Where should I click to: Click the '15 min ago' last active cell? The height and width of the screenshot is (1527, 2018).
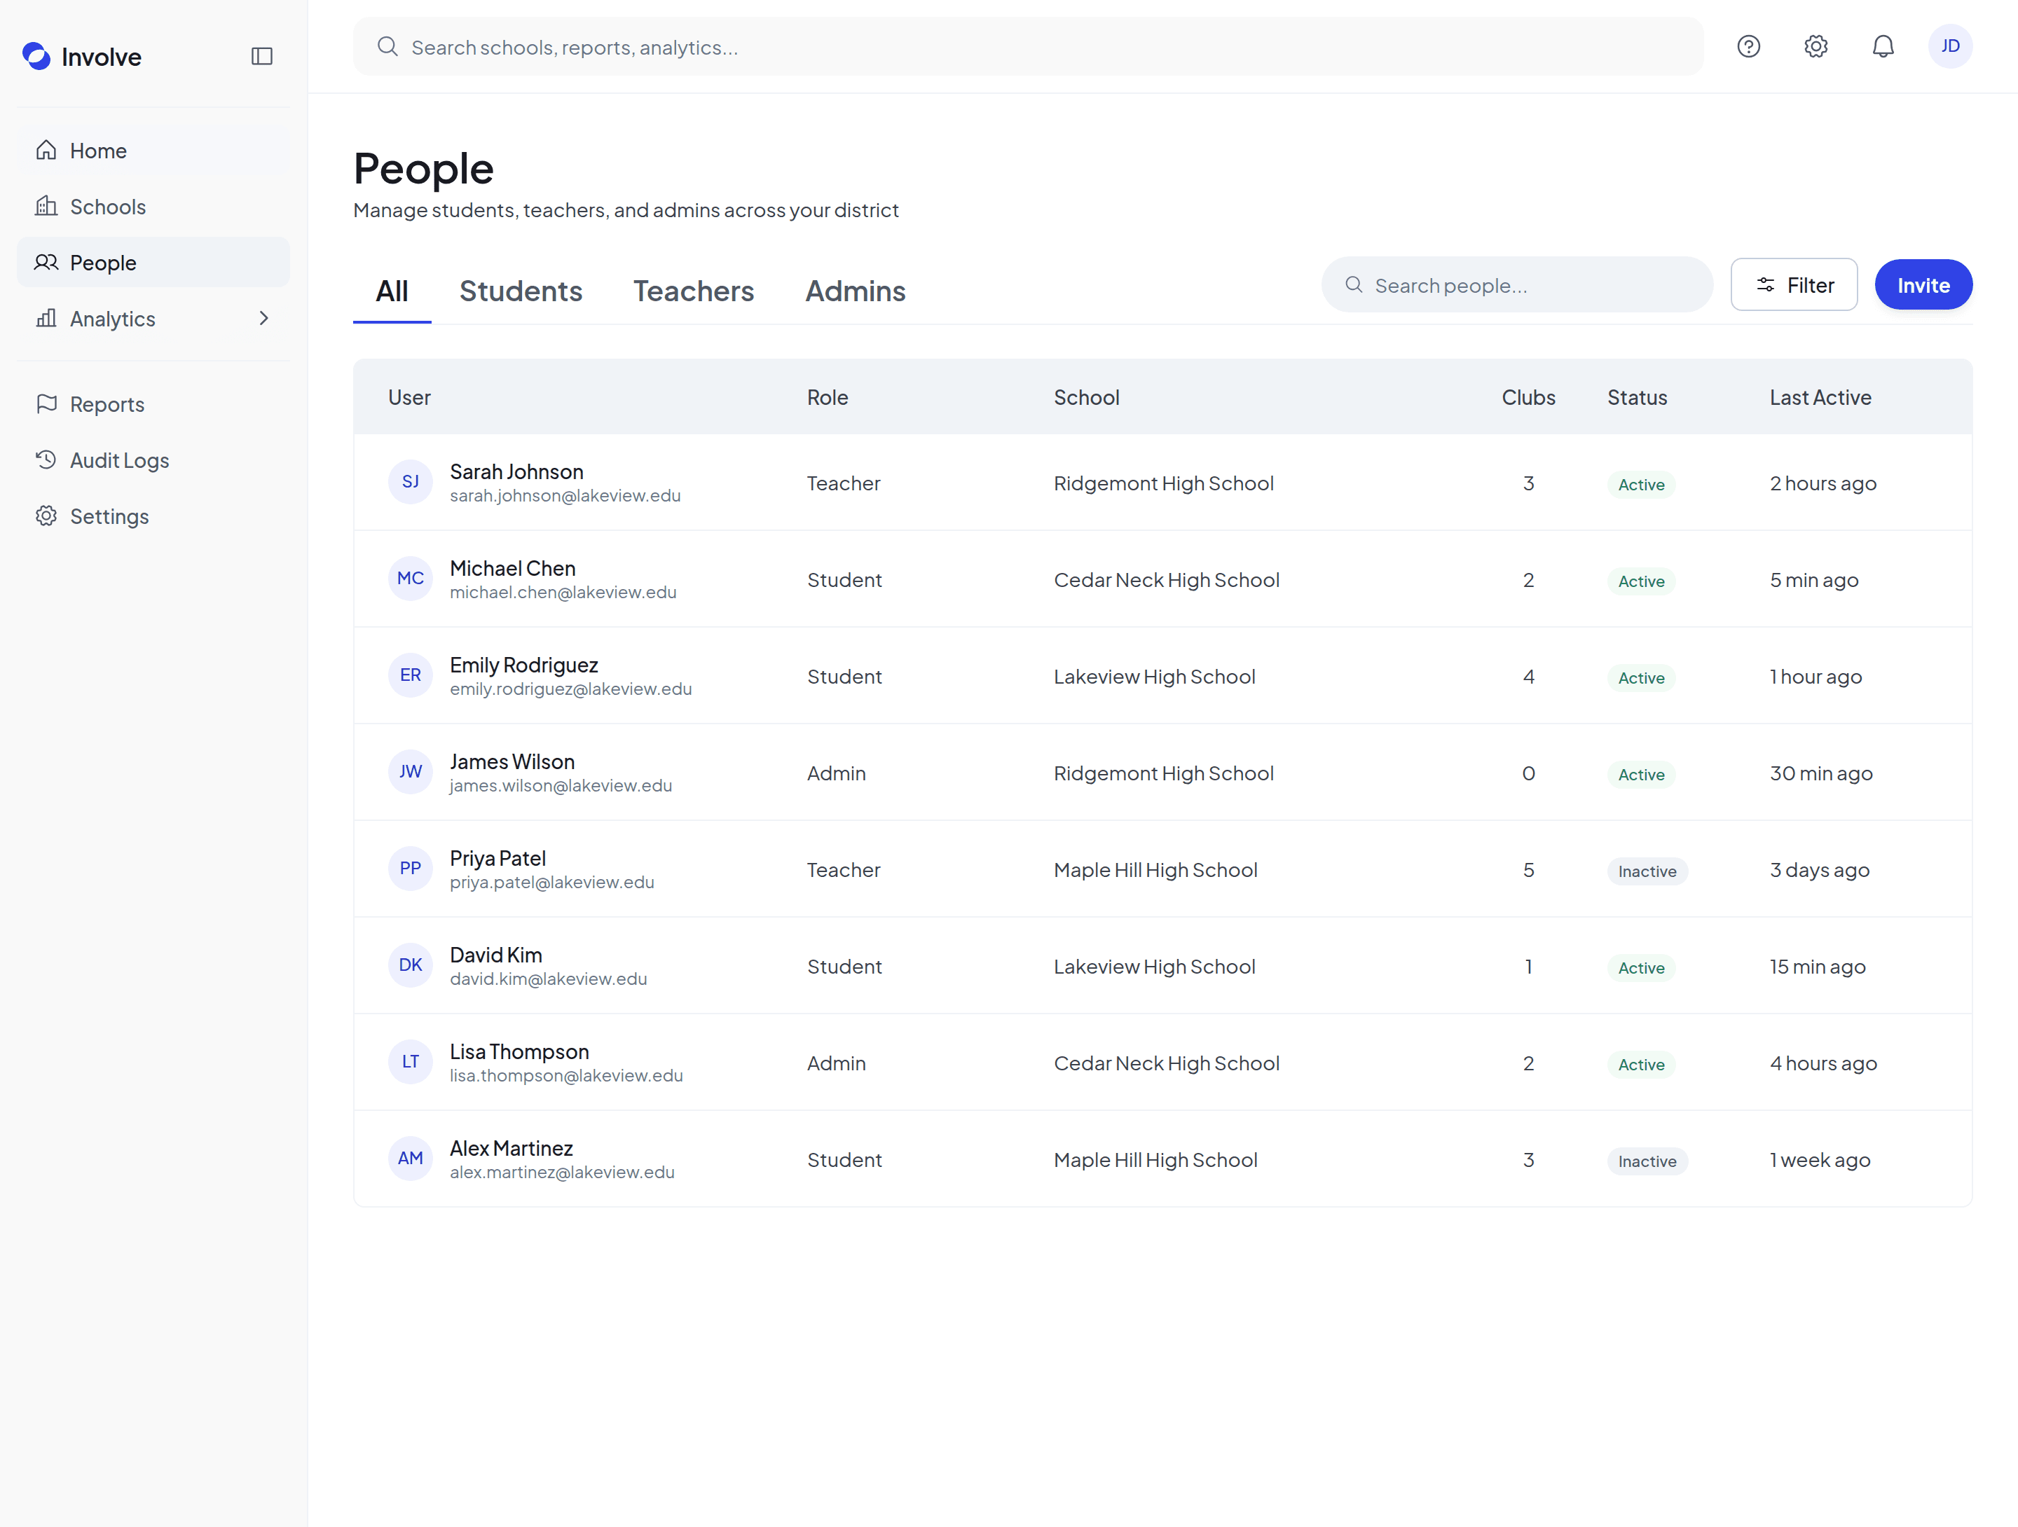click(1818, 966)
